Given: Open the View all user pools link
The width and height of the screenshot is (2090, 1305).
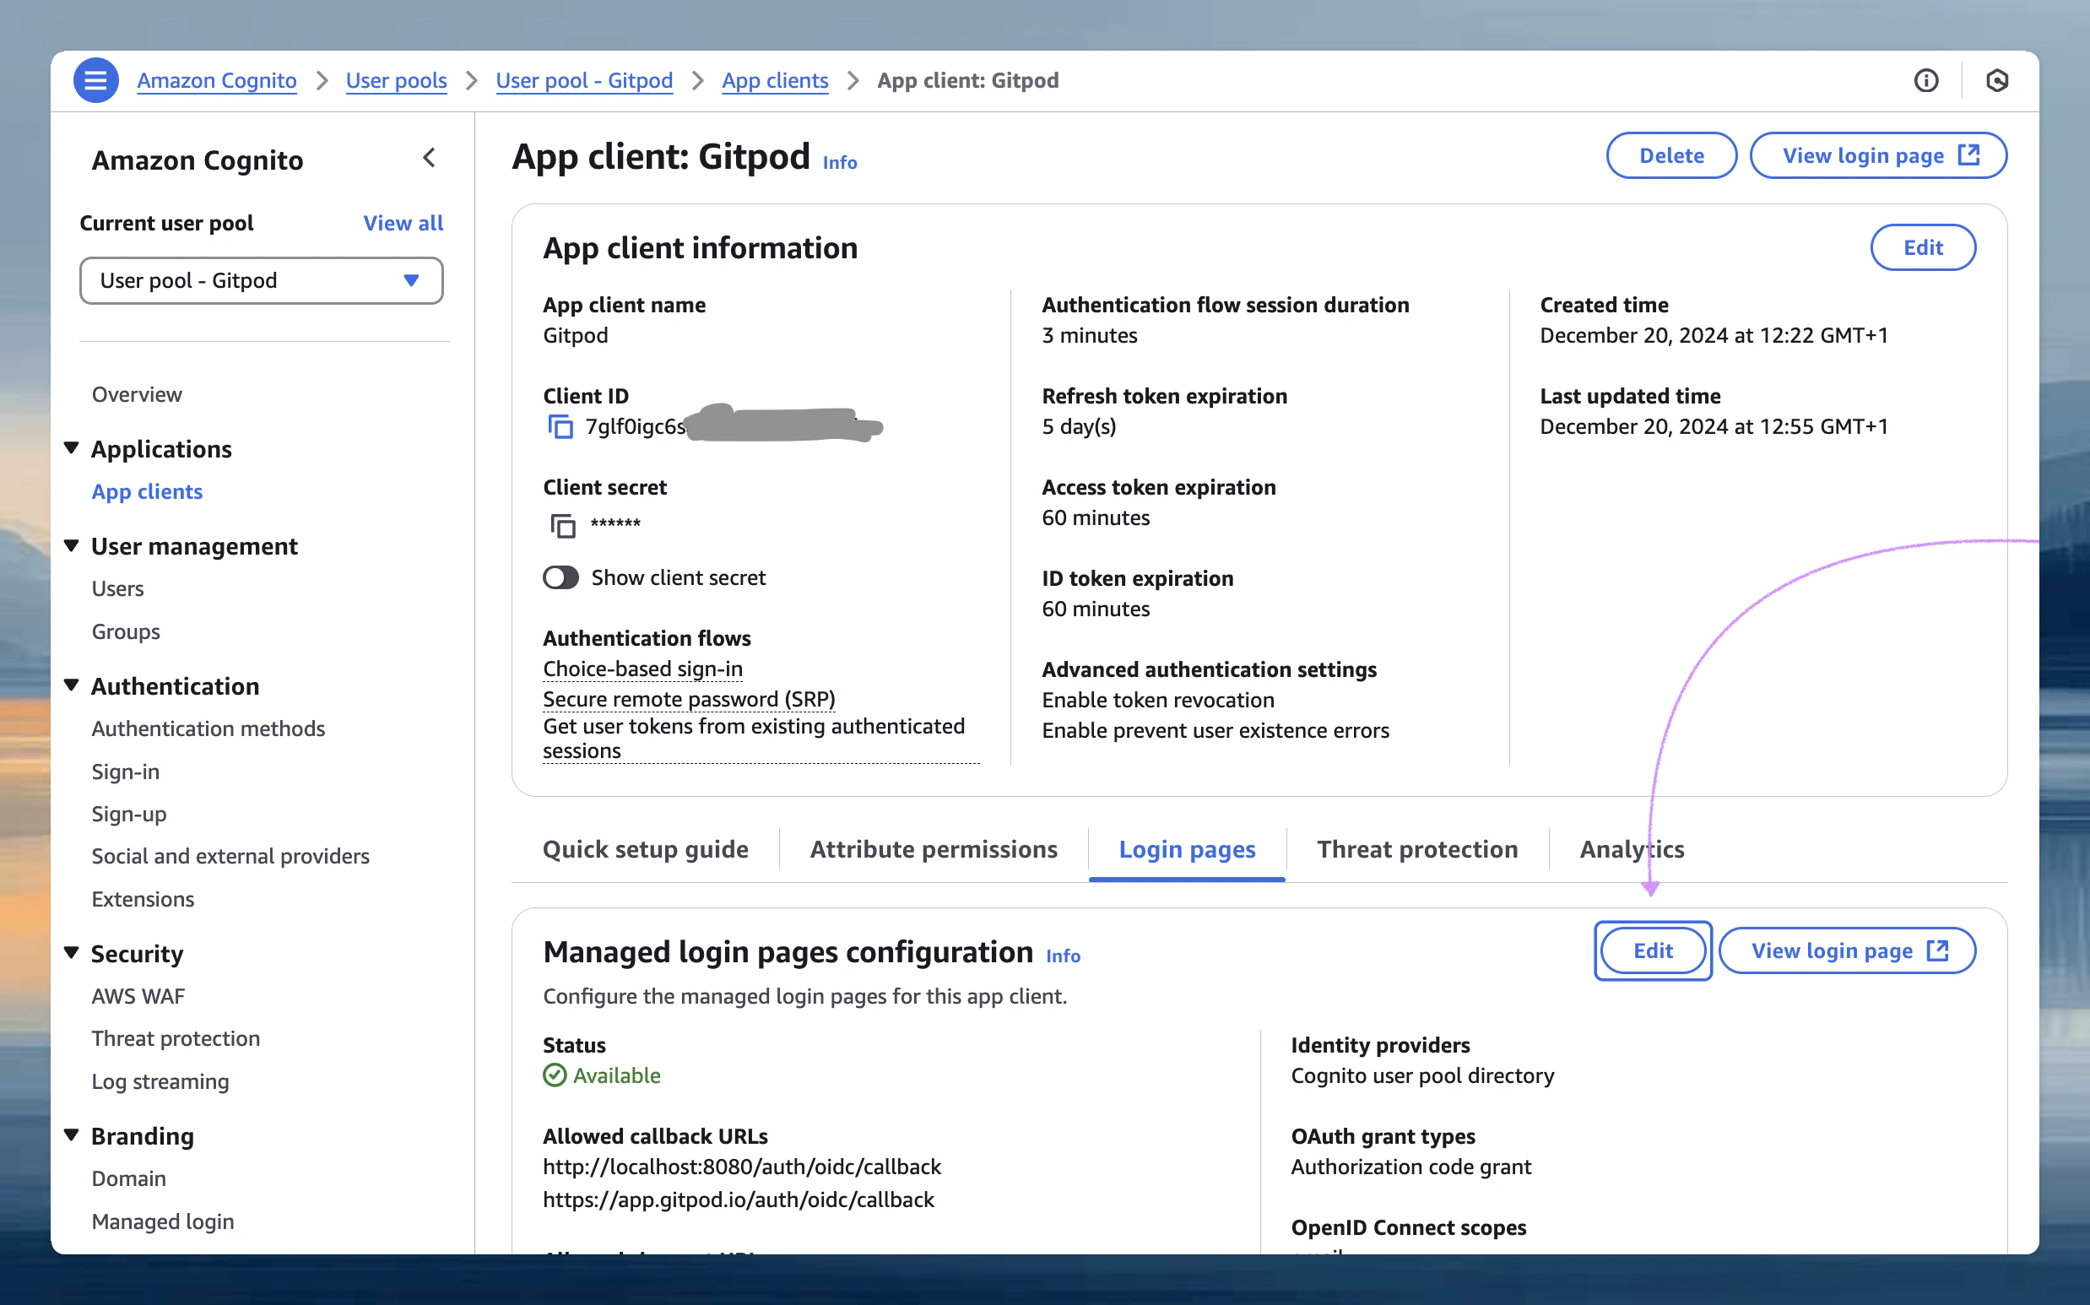Looking at the screenshot, I should (x=402, y=223).
